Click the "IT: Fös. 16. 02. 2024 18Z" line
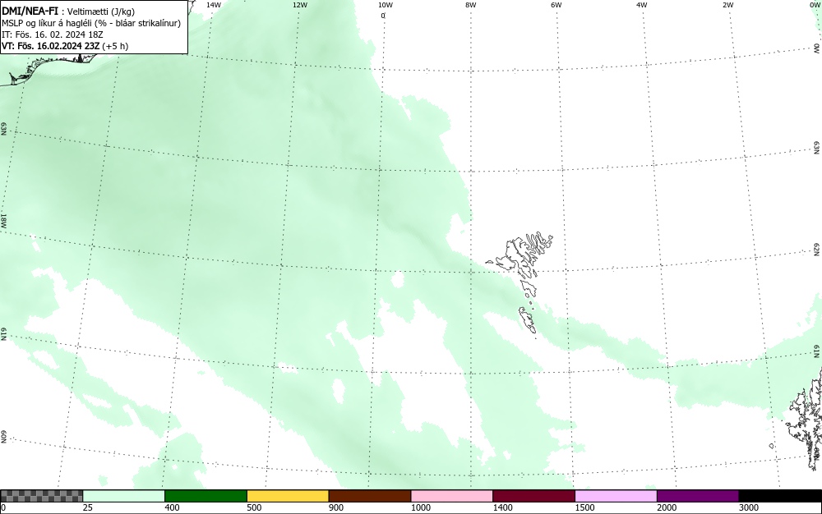 (x=53, y=34)
